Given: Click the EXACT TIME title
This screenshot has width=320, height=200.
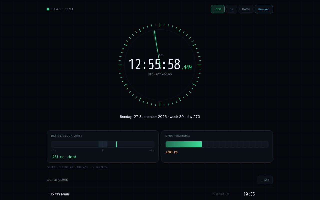Looking at the screenshot, I should [63, 9].
